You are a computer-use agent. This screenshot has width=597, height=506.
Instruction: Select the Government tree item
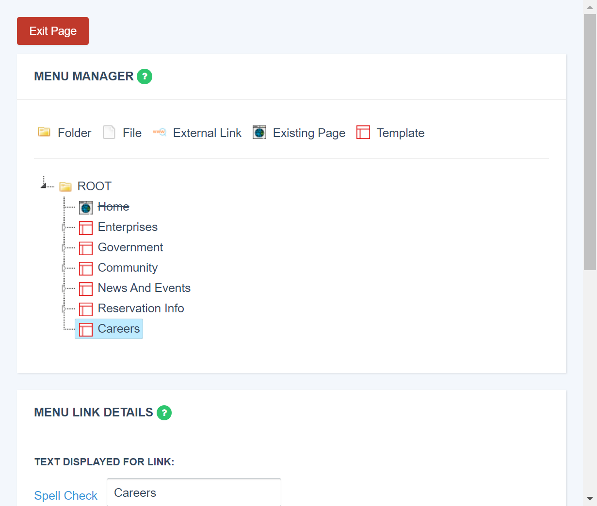pos(130,247)
